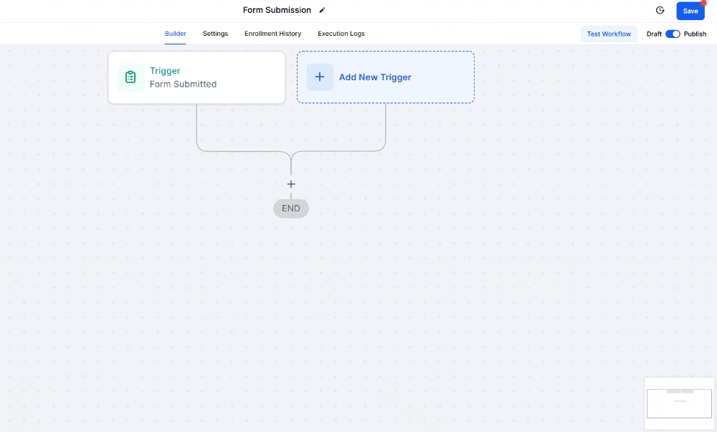Viewport: 717px width, 432px height.
Task: Select the Draft label
Action: [x=654, y=34]
